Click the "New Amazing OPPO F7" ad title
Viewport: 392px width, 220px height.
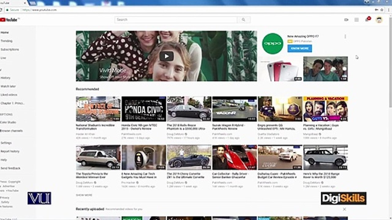pyautogui.click(x=303, y=36)
